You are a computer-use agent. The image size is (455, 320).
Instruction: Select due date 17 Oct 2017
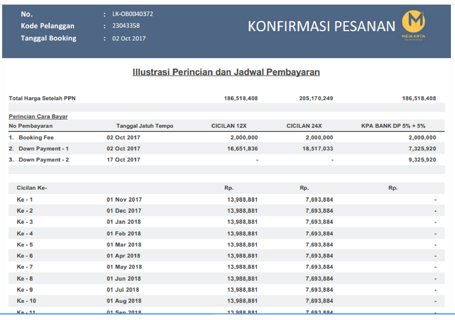[123, 160]
